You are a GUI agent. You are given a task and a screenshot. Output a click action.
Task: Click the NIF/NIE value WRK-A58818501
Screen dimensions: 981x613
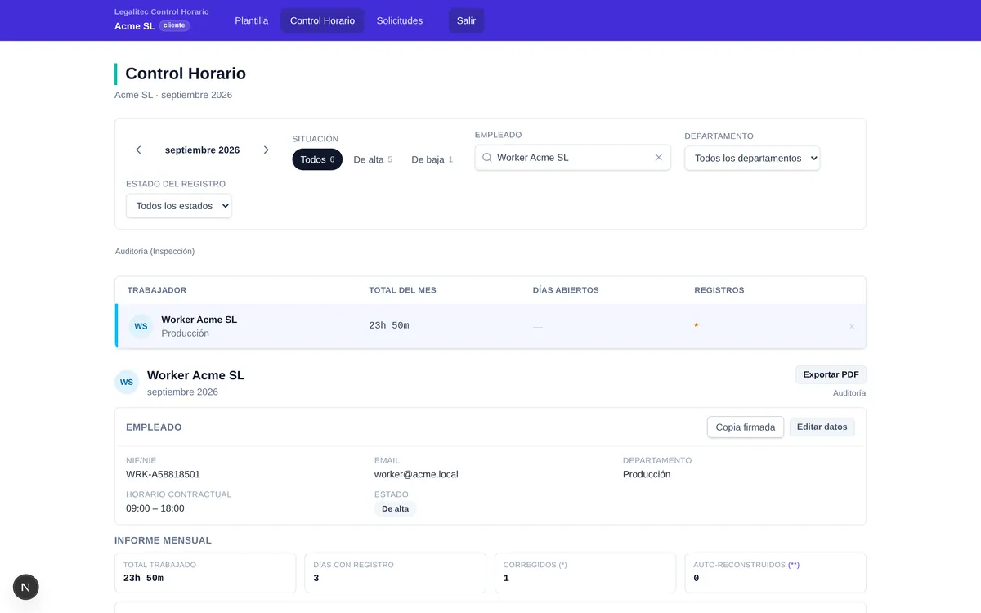point(163,474)
